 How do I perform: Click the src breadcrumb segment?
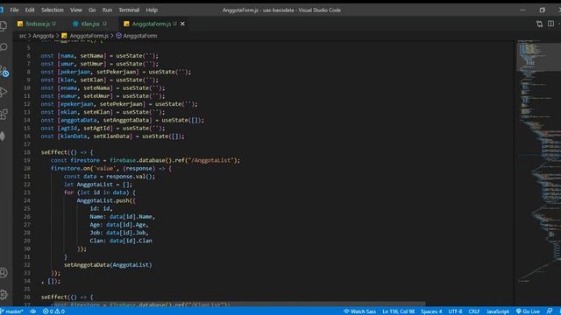point(23,36)
